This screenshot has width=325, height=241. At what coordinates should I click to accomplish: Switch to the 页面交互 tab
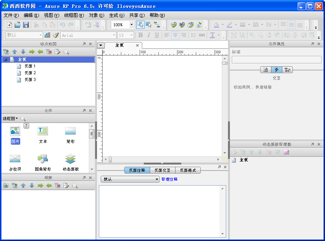[x=162, y=170]
